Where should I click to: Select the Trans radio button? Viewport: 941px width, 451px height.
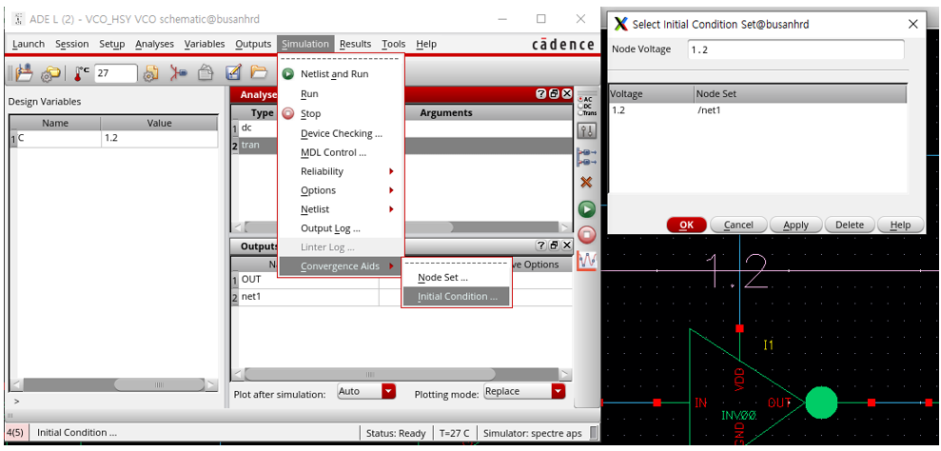click(579, 112)
